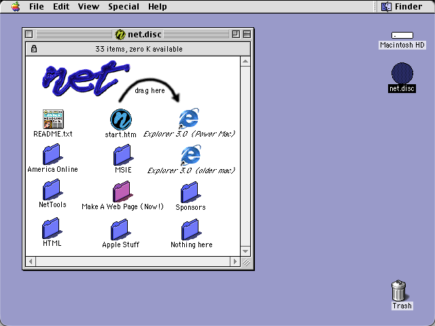
Task: Select the Nothing here folder
Action: 191,230
